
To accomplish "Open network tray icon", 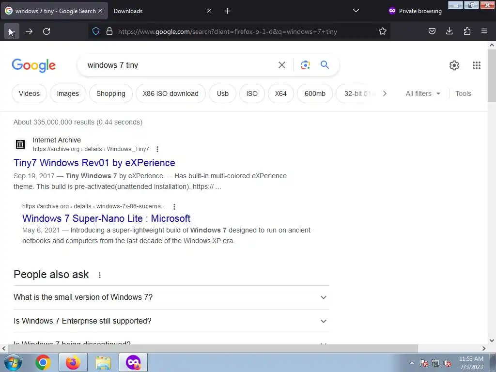I will [x=435, y=363].
